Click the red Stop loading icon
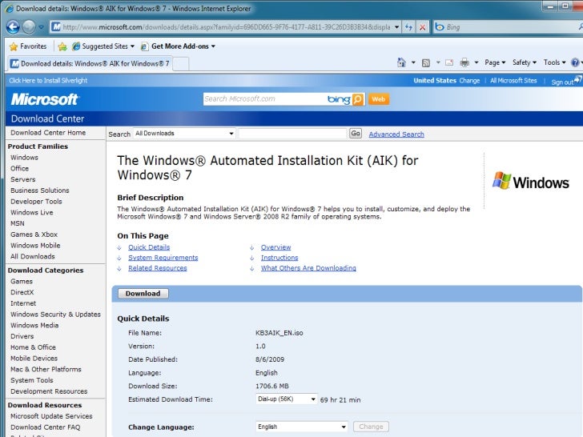Viewport: 583px width, 437px height. coord(422,27)
